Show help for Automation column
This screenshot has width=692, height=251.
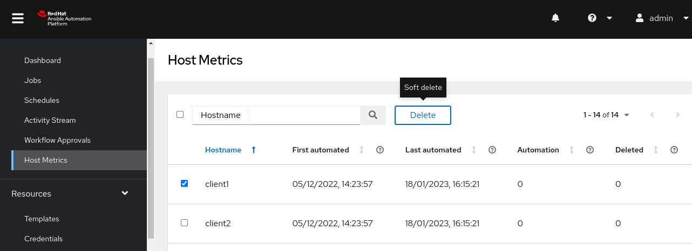point(590,150)
